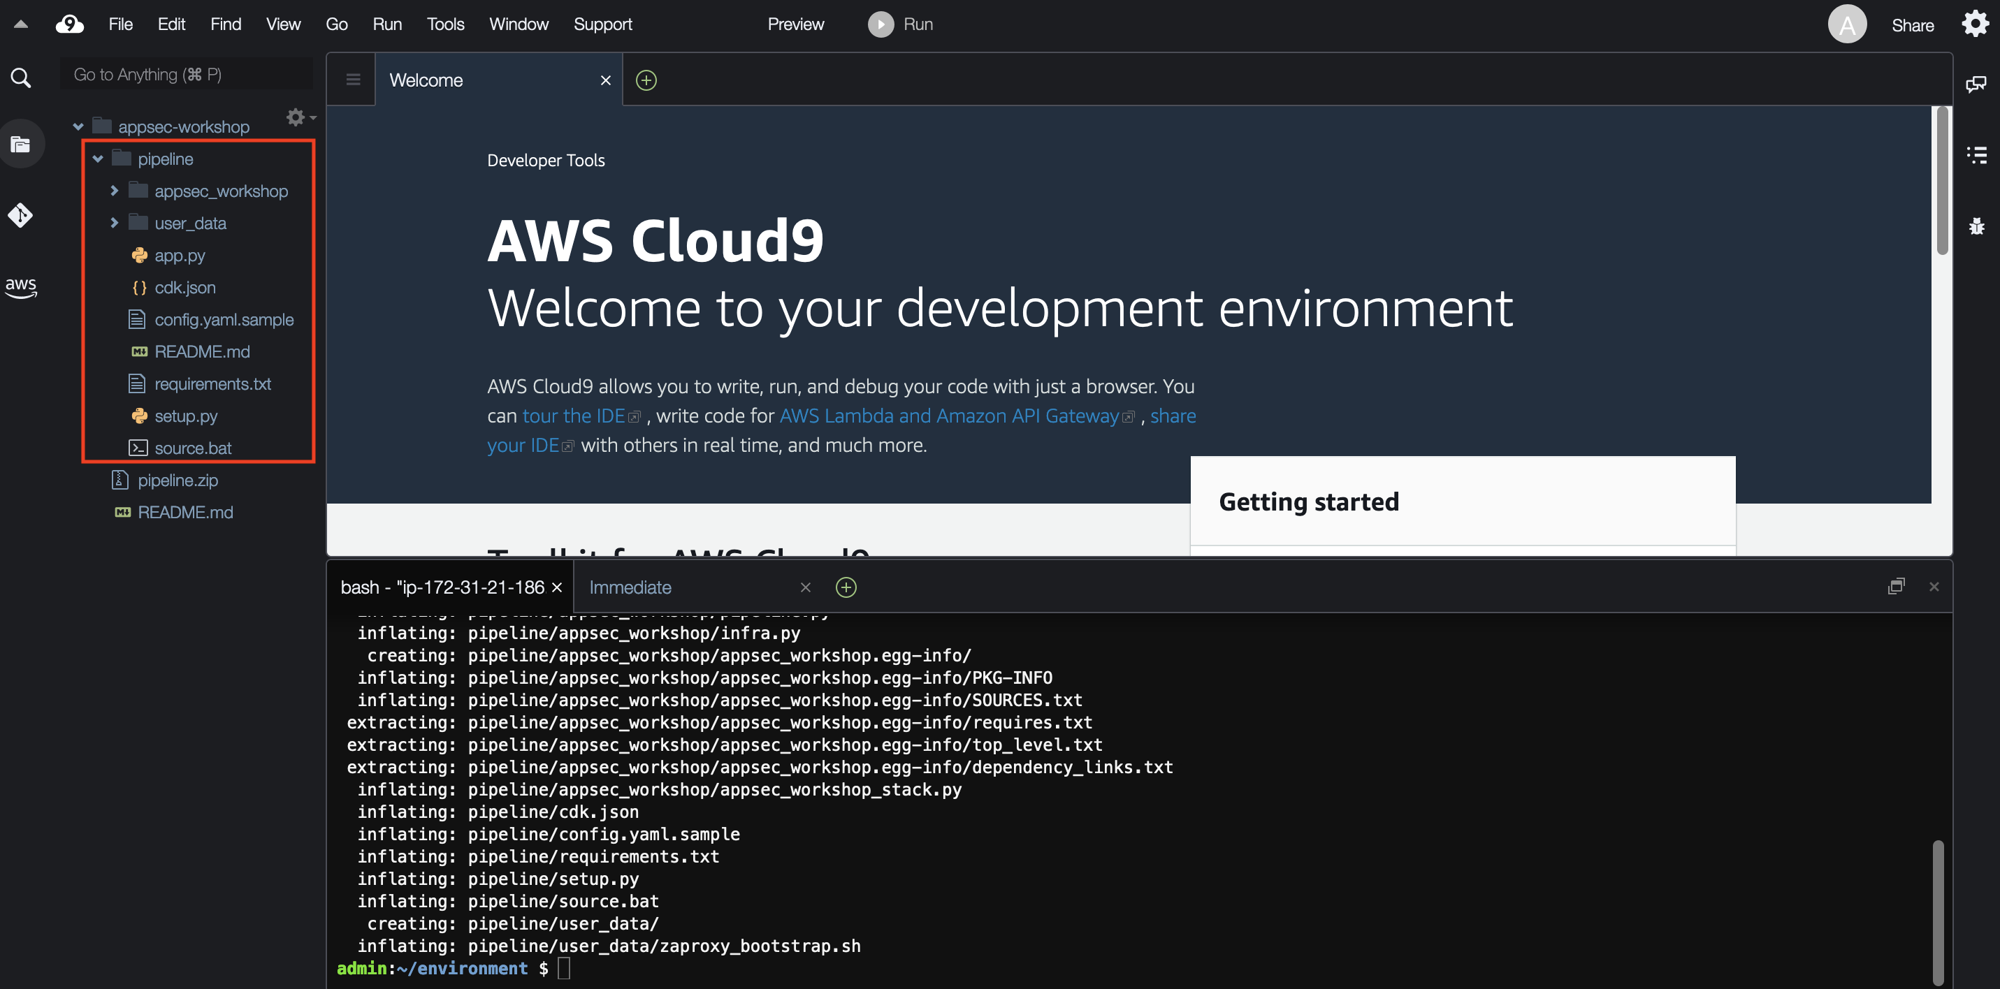
Task: Switch to the Welcome tab
Action: [x=498, y=80]
